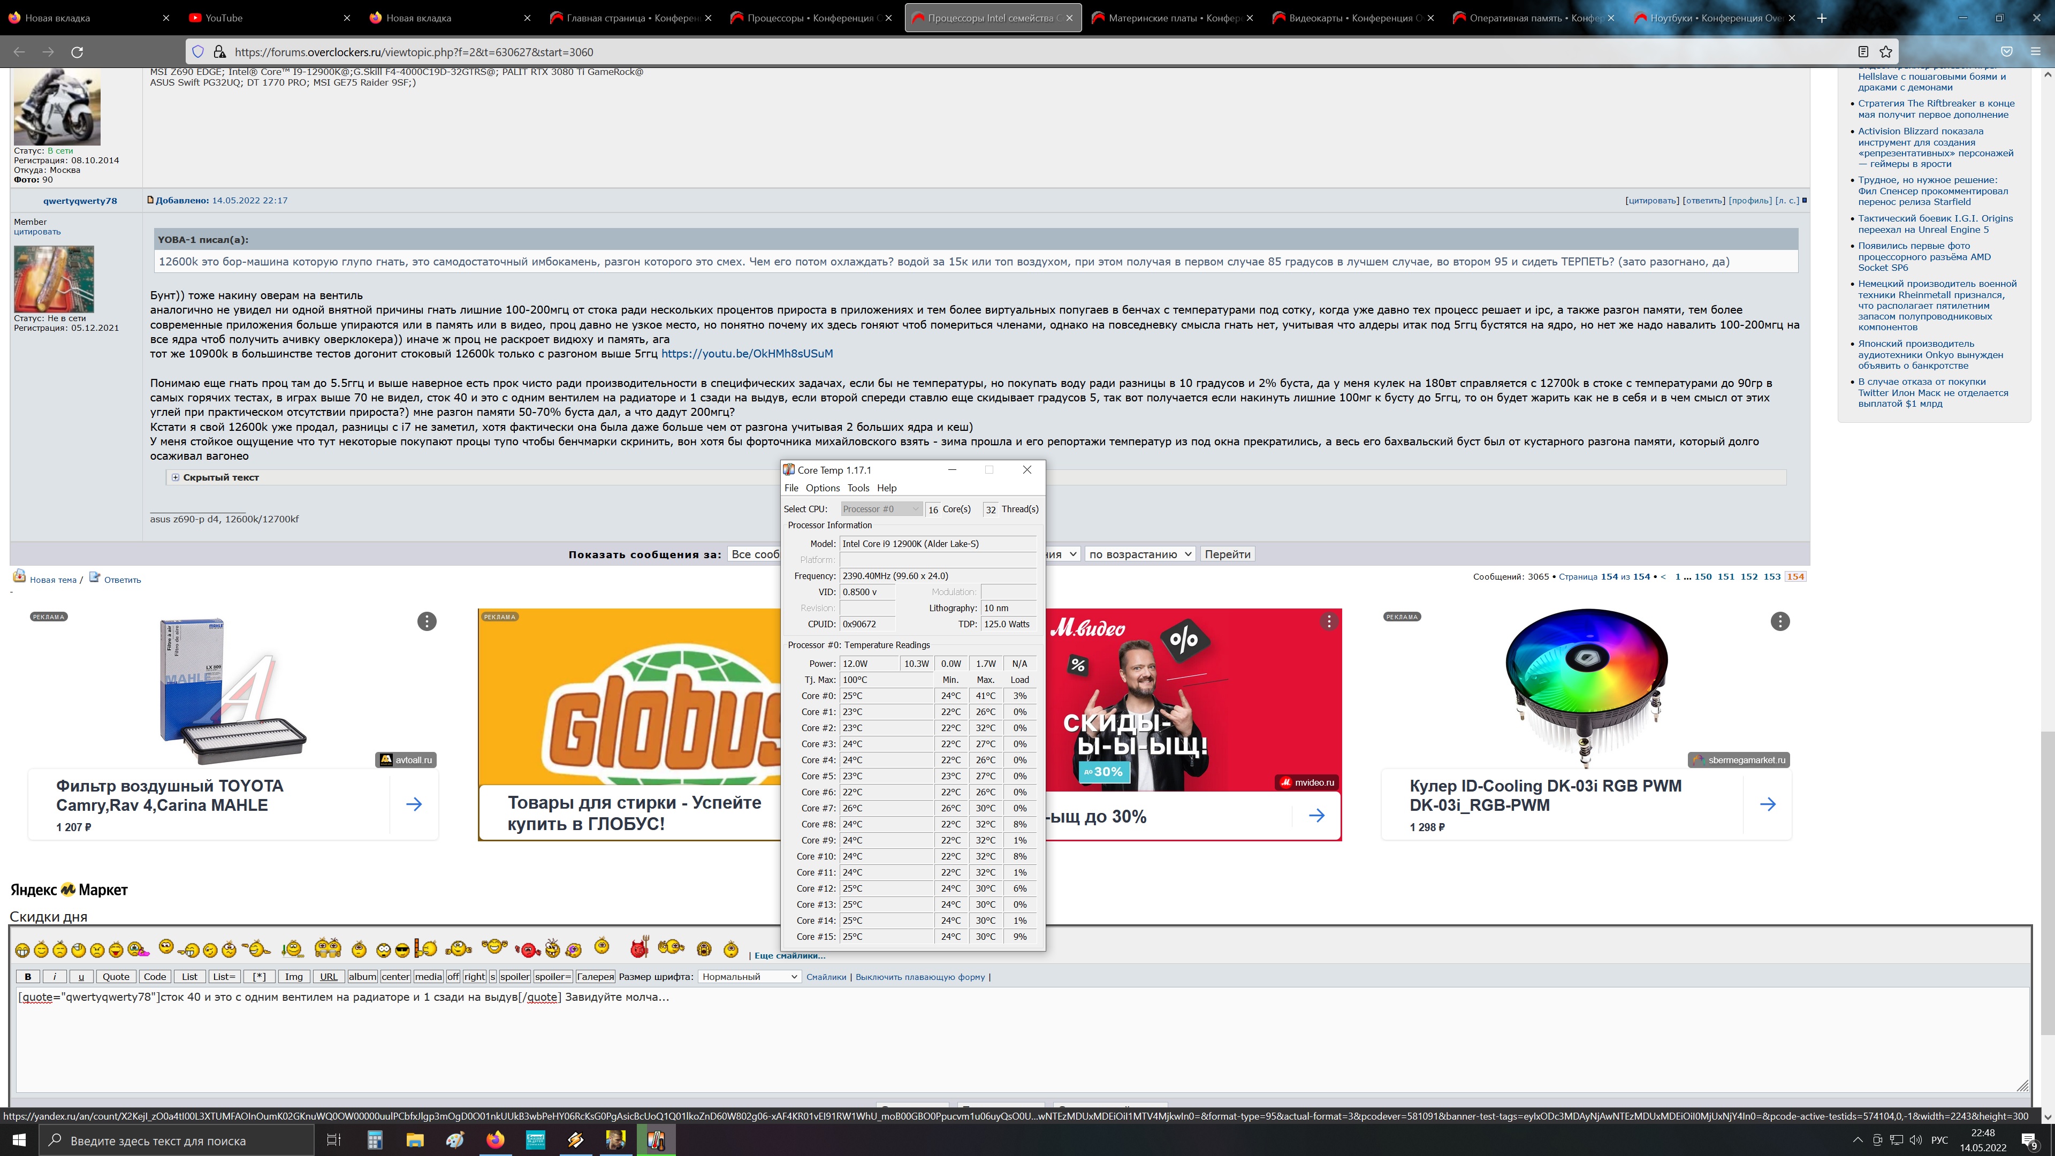Click the browser reload icon
Image resolution: width=2055 pixels, height=1156 pixels.
click(x=78, y=52)
